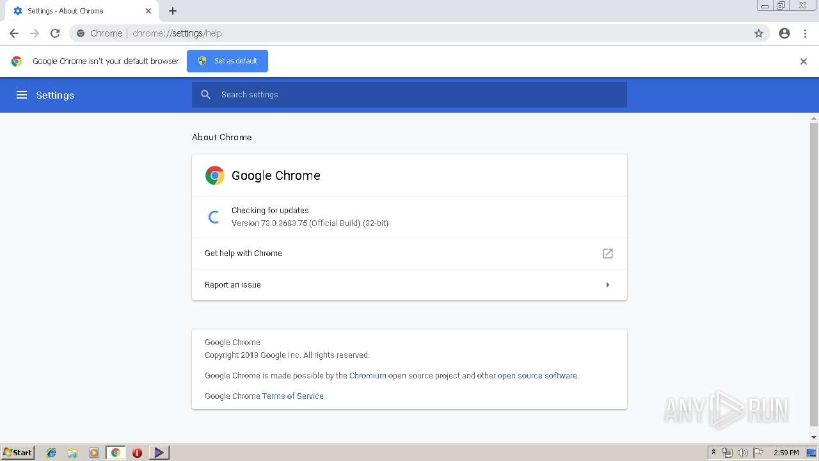Open the Action Center flag icon
Screen dimensions: 819x461
click(758, 453)
